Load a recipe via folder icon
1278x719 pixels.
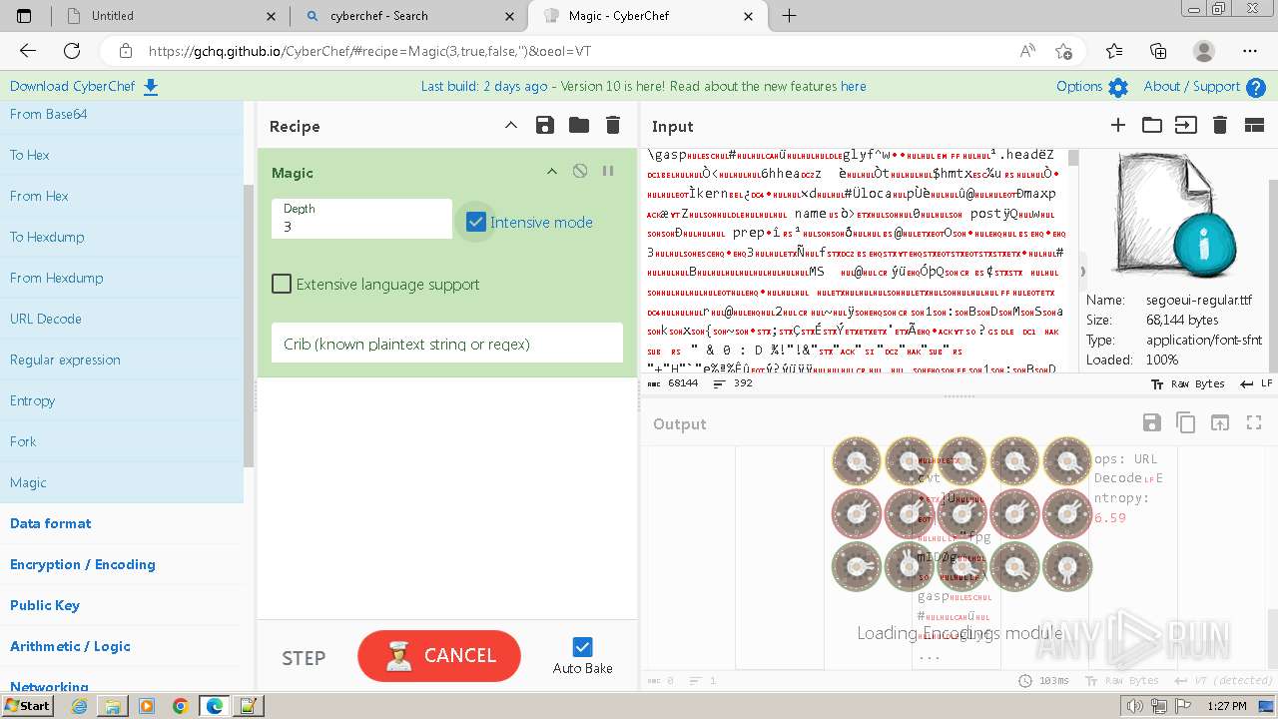[579, 125]
